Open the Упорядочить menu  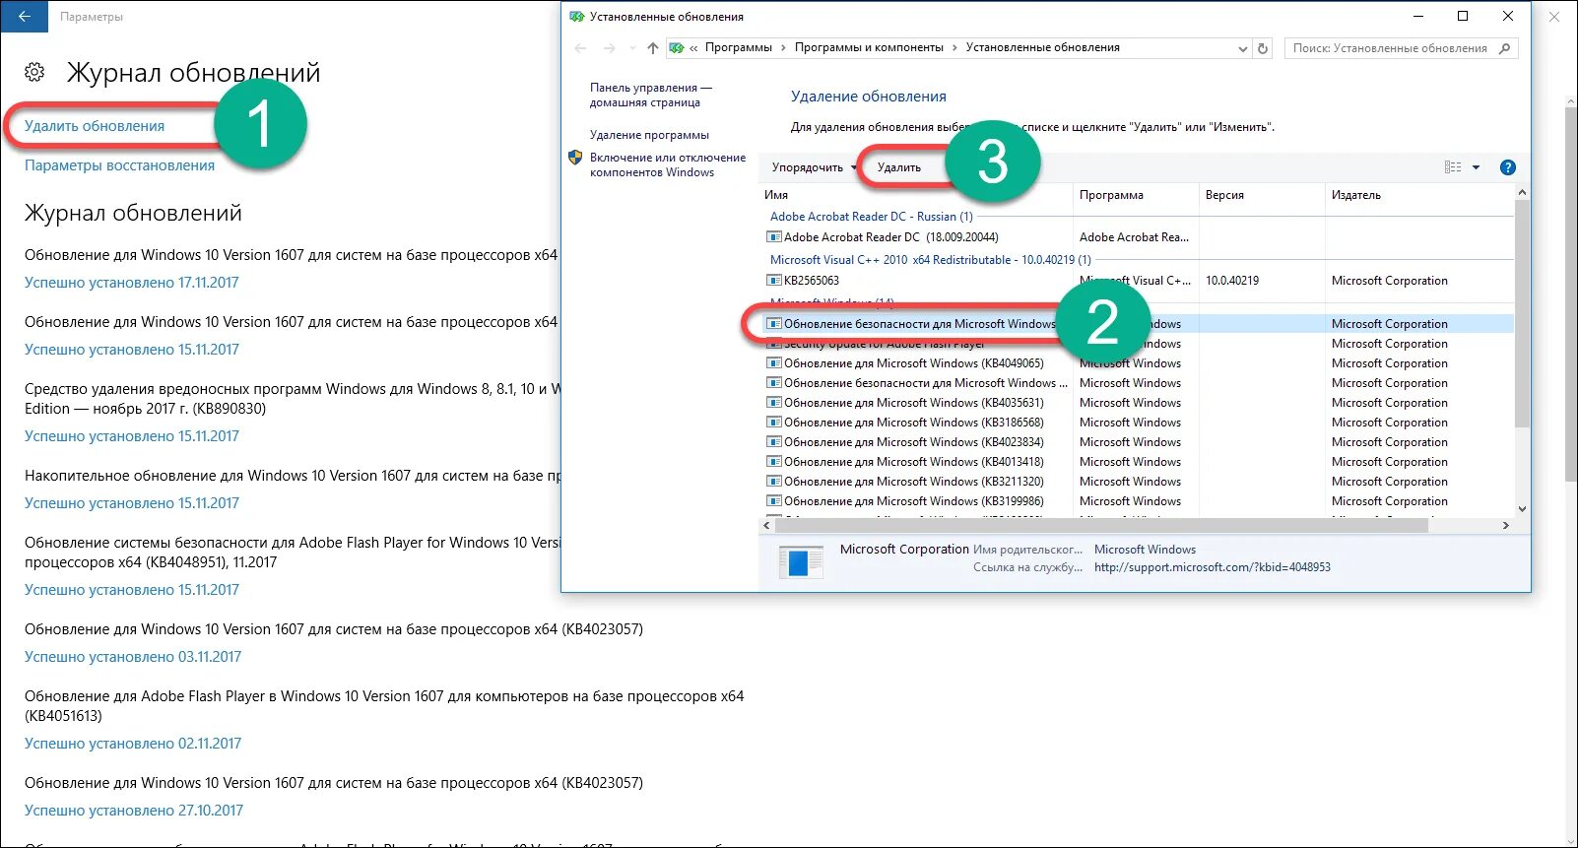click(x=814, y=167)
